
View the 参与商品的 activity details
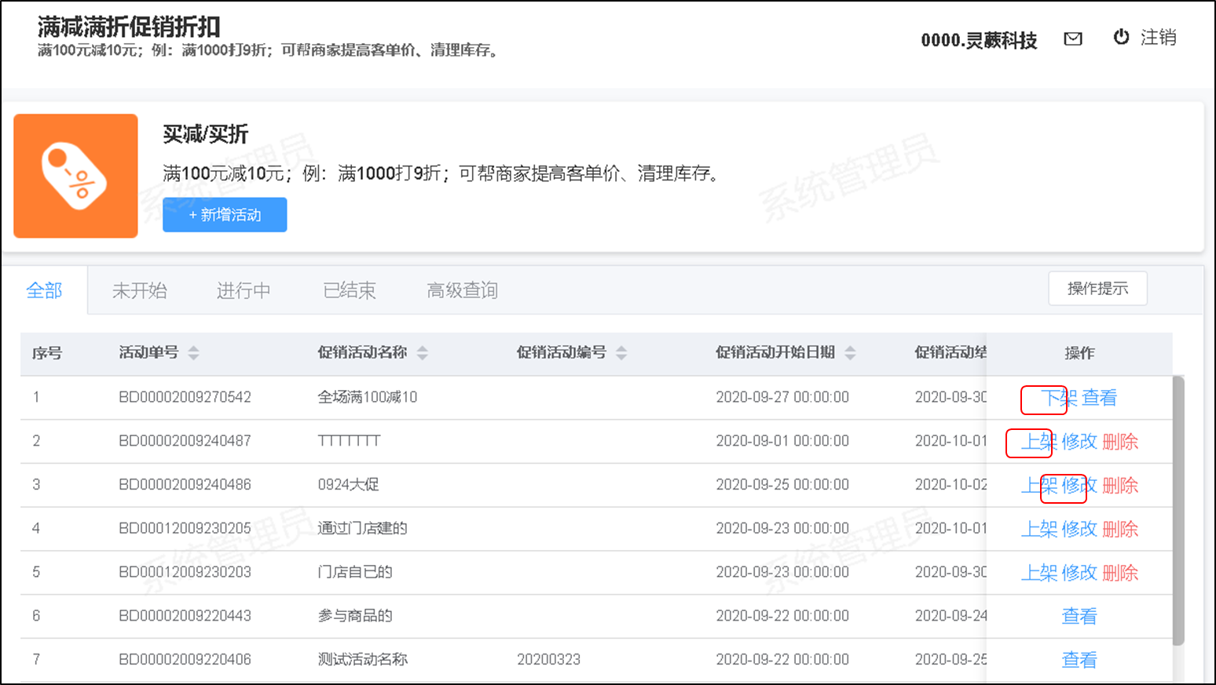pyautogui.click(x=1079, y=617)
